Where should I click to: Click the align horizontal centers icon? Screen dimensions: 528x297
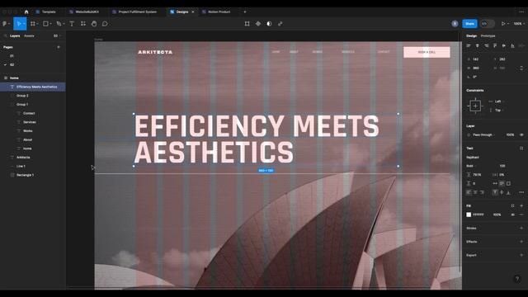[477, 45]
